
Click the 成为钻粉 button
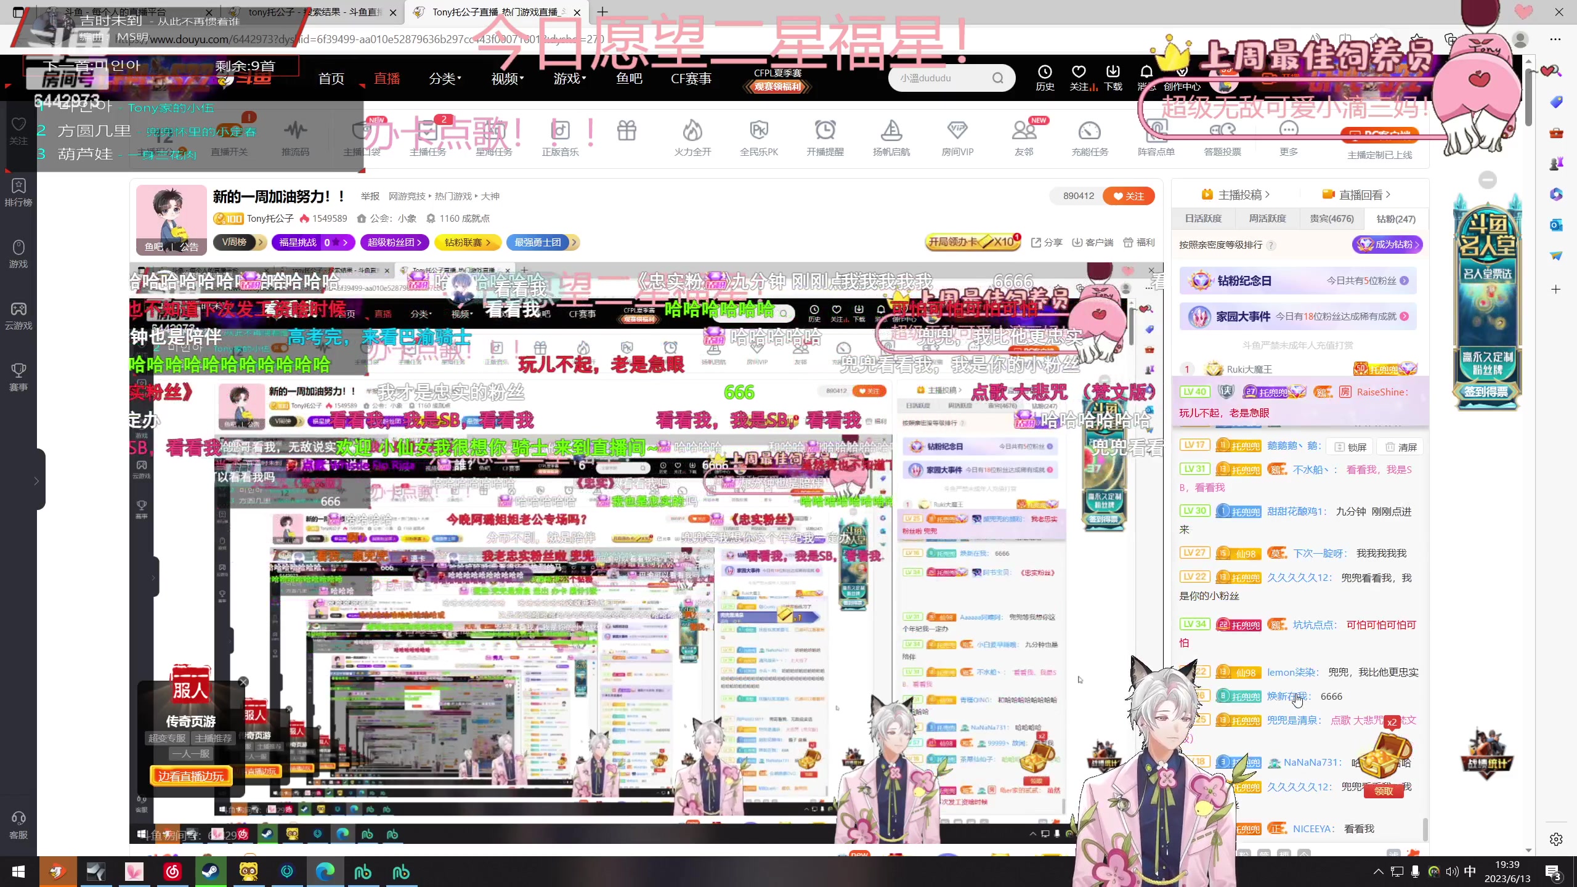1387,245
